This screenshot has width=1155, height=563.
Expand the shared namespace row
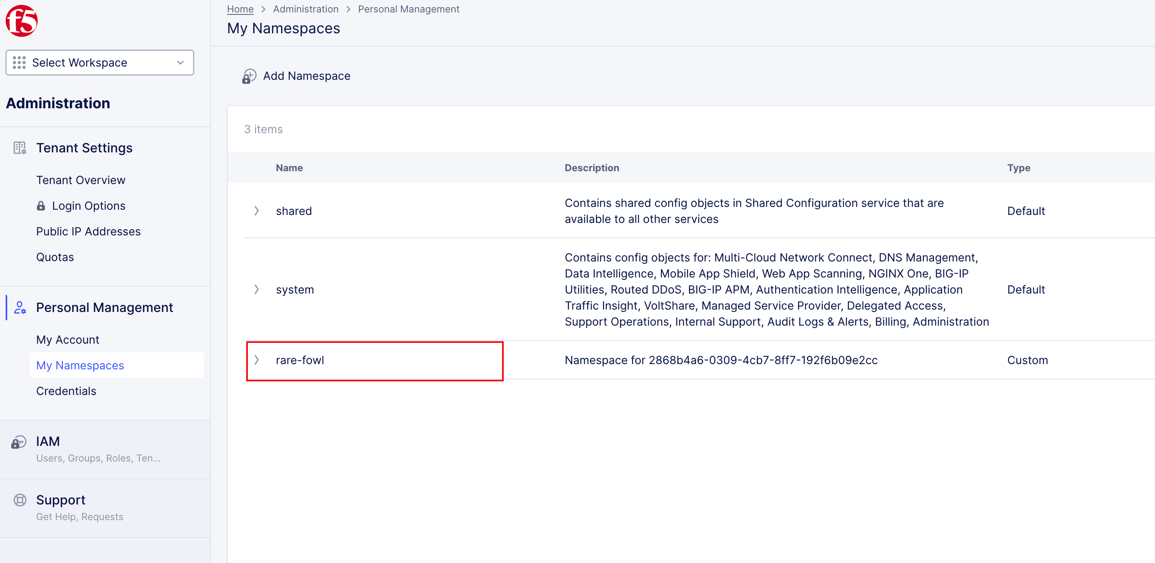point(257,211)
